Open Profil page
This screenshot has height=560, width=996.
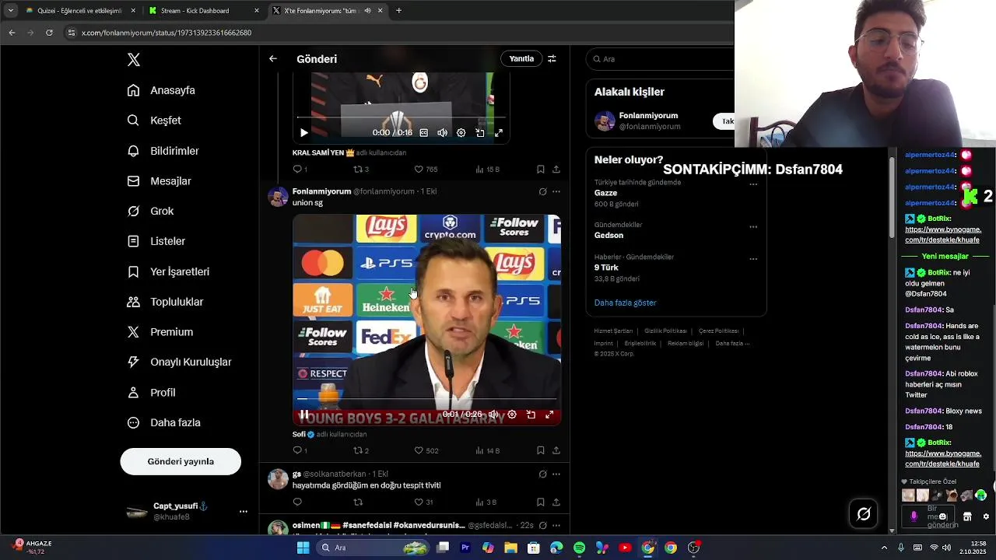point(152,393)
